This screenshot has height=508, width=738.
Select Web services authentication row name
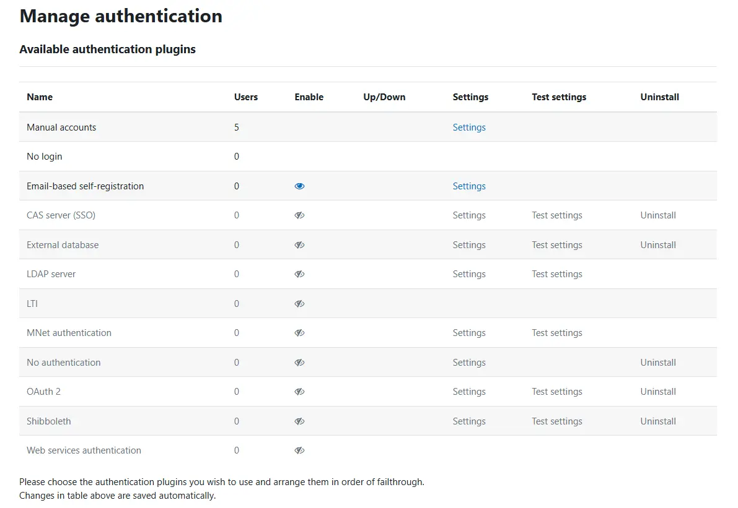(84, 450)
